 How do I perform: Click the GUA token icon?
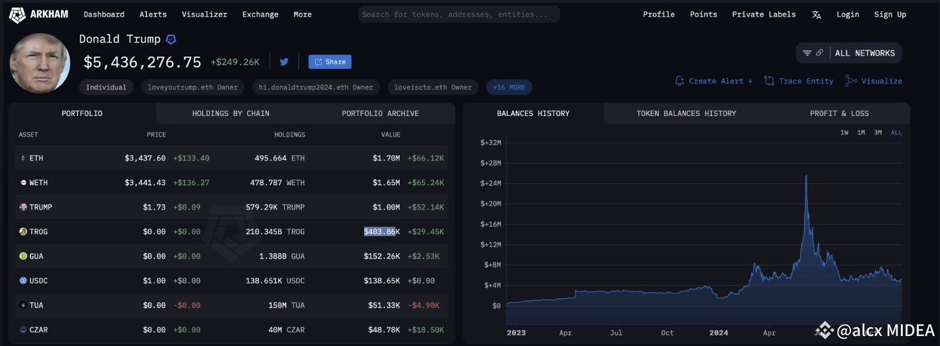pyautogui.click(x=23, y=256)
